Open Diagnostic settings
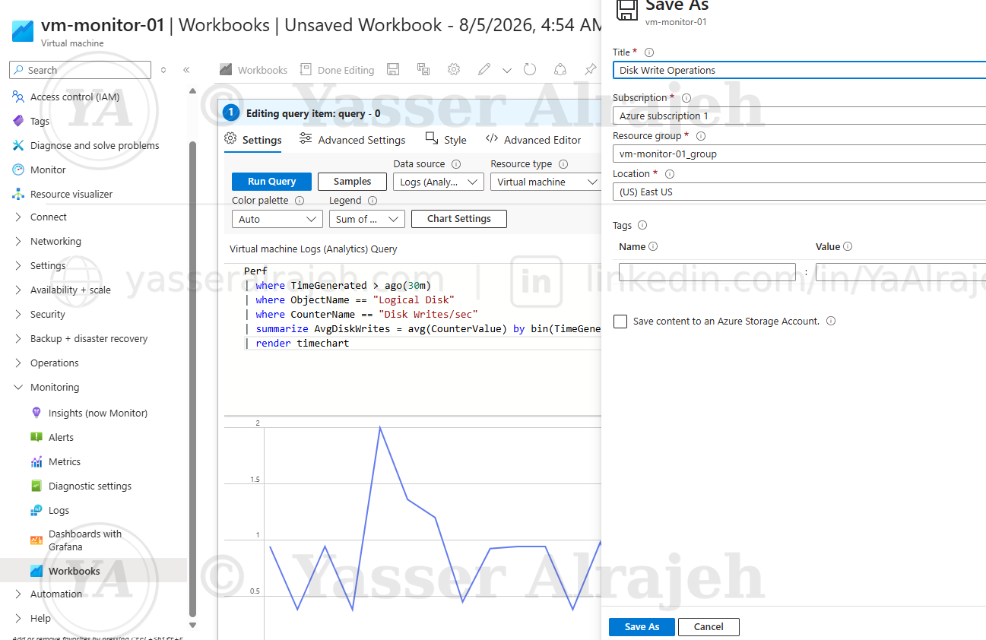986x640 pixels. tap(90, 486)
